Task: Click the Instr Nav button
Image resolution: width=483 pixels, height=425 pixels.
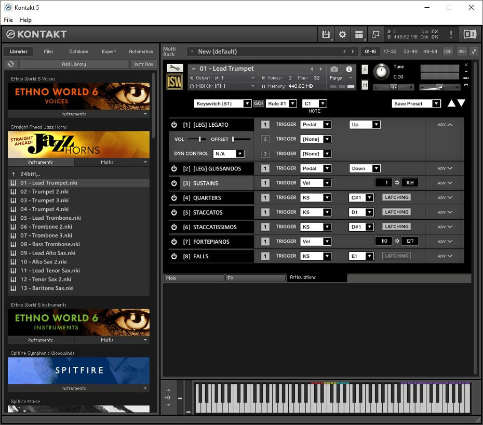Action: pos(143,64)
